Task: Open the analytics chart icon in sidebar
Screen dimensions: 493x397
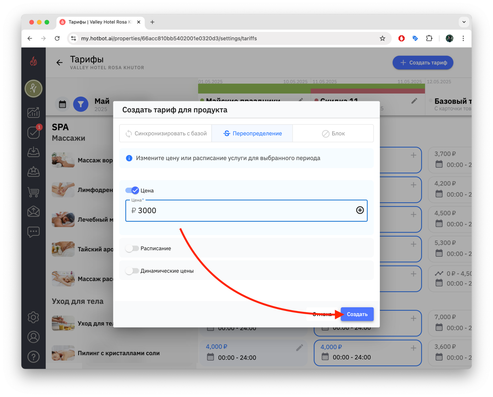Action: pyautogui.click(x=33, y=113)
